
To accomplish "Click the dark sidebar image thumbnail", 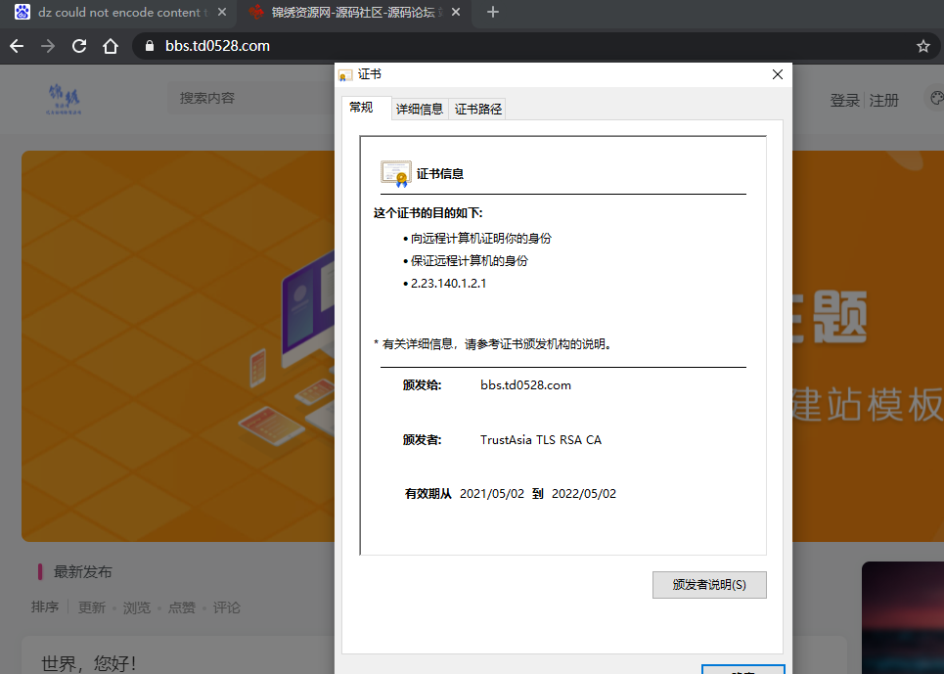I will (903, 617).
